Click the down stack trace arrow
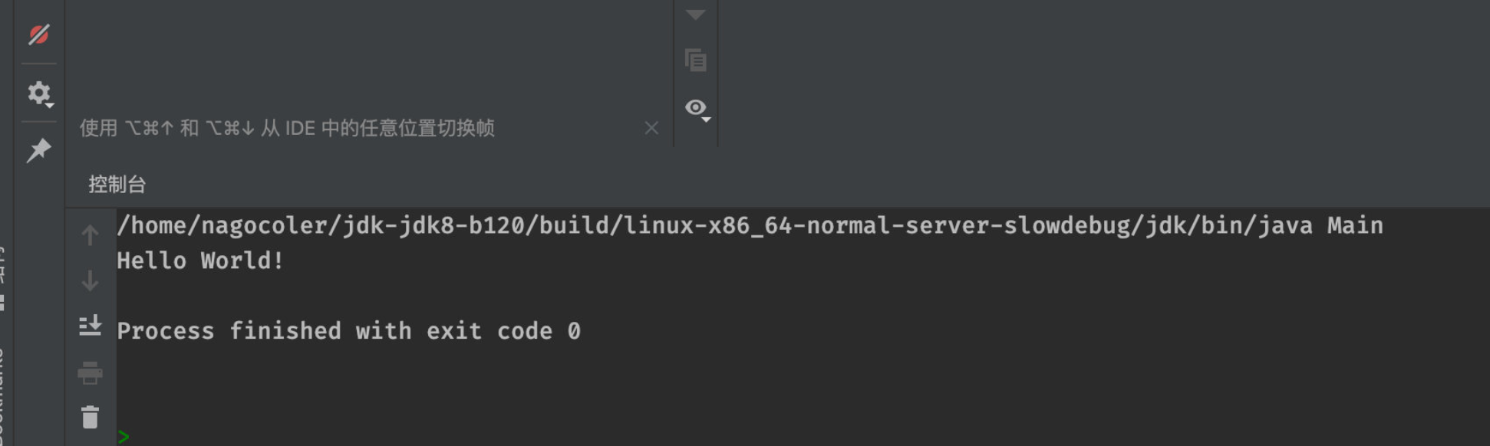Image resolution: width=1490 pixels, height=446 pixels. [90, 281]
